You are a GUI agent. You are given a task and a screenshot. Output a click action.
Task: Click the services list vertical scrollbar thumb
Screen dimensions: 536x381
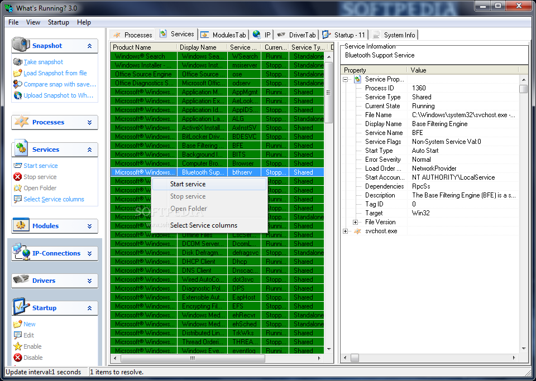(328, 92)
